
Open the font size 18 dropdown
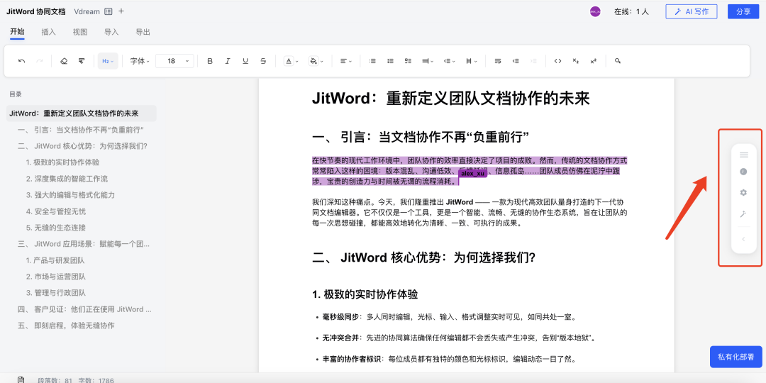174,61
